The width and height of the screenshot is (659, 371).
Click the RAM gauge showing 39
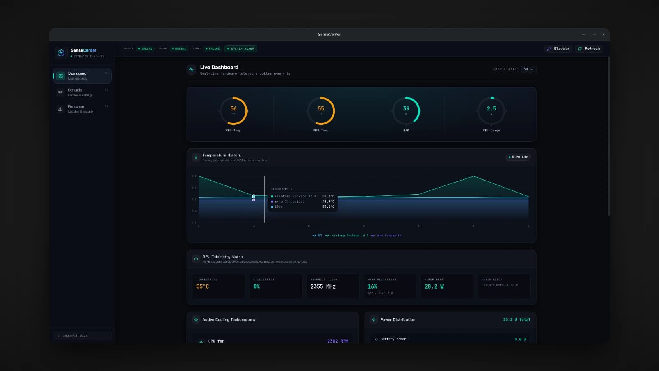[406, 110]
